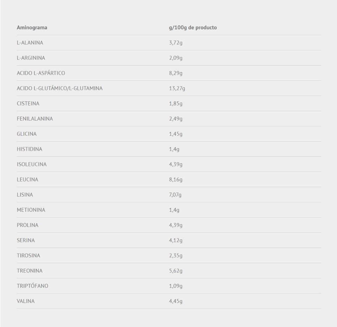The image size is (337, 327).
Task: Select the TRIPTÓFANO row label
Action: pos(33,286)
